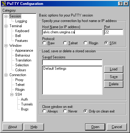Open the Bugs category
Screen dimensions: 130x133
pyautogui.click(x=25, y=109)
